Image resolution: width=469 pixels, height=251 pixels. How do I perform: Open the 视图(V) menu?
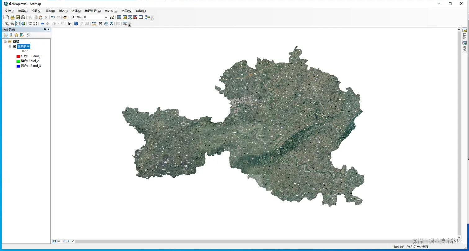pos(36,11)
